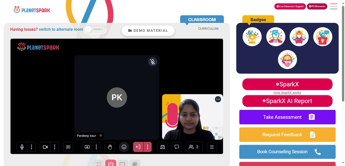Click Book Counseling Session button
This screenshot has width=345, height=166.
(x=287, y=152)
